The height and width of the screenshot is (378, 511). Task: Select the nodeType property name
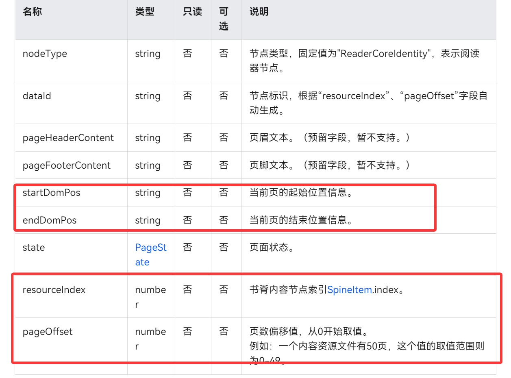(x=45, y=54)
